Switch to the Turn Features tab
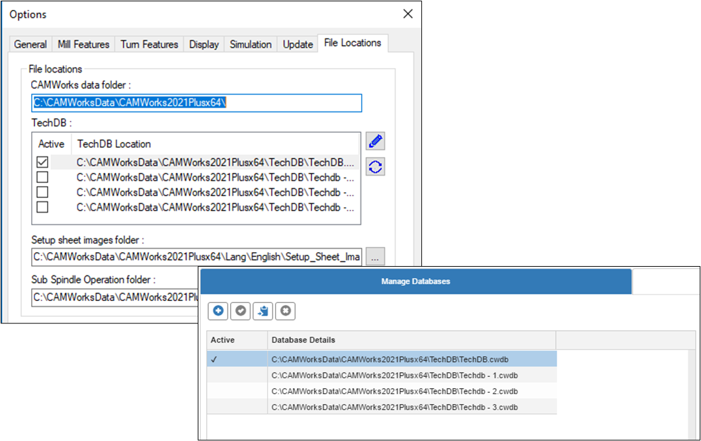 click(x=149, y=44)
